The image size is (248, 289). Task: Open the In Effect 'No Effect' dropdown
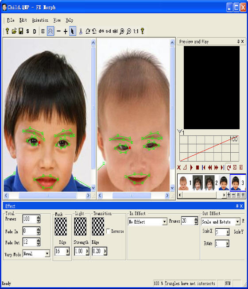point(164,222)
